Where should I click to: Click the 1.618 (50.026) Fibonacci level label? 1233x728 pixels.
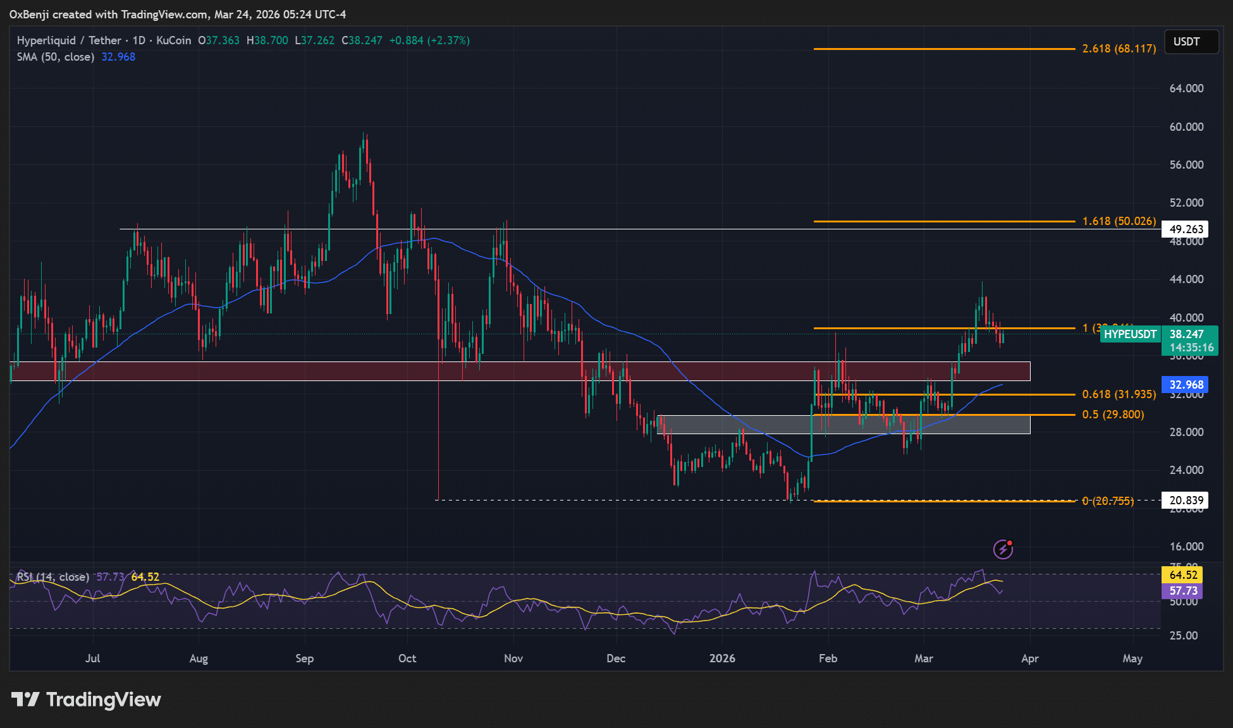point(1119,221)
